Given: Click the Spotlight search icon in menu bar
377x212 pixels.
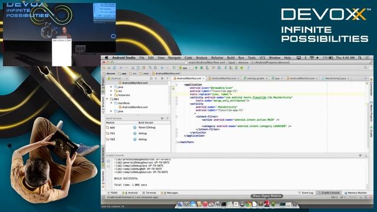Looking at the screenshot, I should 360,58.
